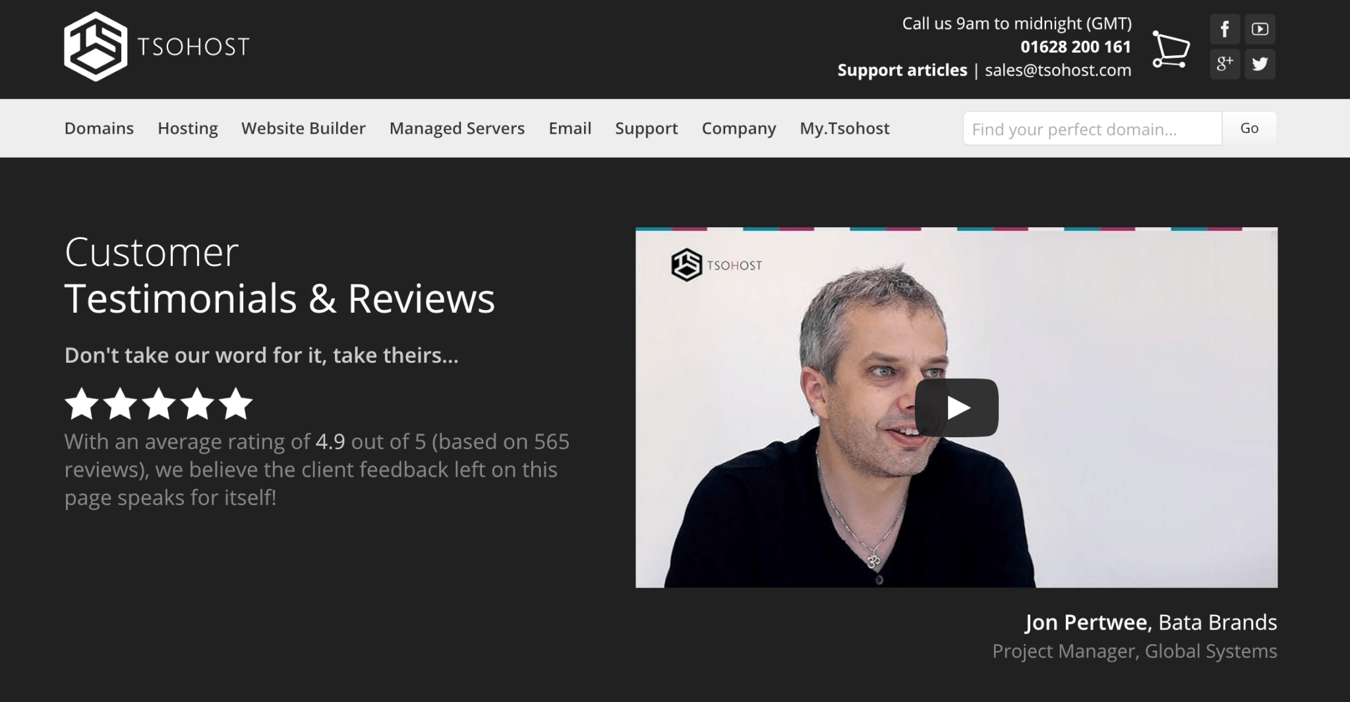Image resolution: width=1350 pixels, height=702 pixels.
Task: Click the sales@tsohost.com email link
Action: pos(1058,70)
